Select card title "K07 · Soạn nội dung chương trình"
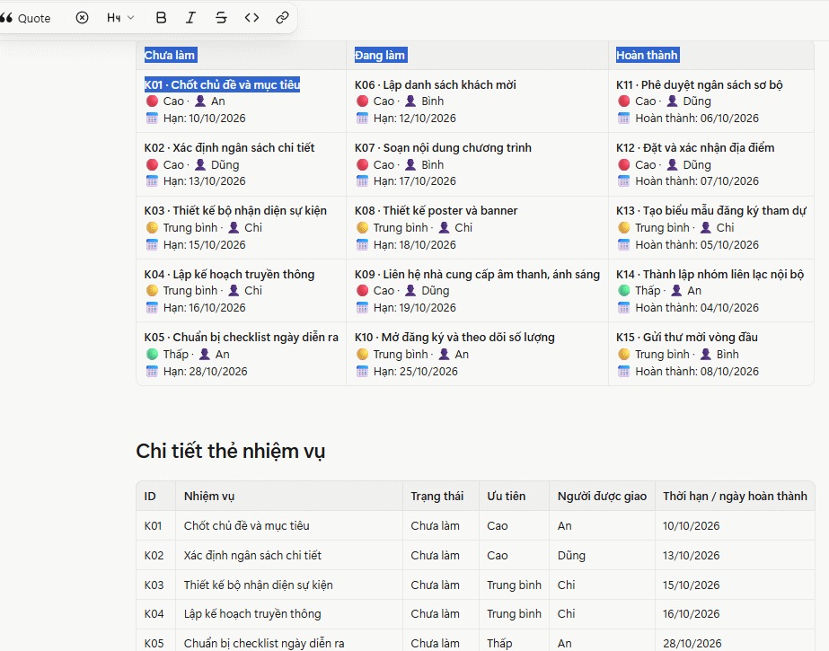Image resolution: width=829 pixels, height=651 pixels. [443, 147]
